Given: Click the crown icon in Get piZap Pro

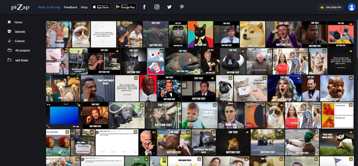Looking at the screenshot, I should pos(322,7).
